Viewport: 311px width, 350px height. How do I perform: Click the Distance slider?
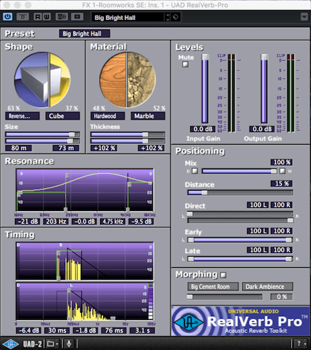pyautogui.click(x=240, y=193)
